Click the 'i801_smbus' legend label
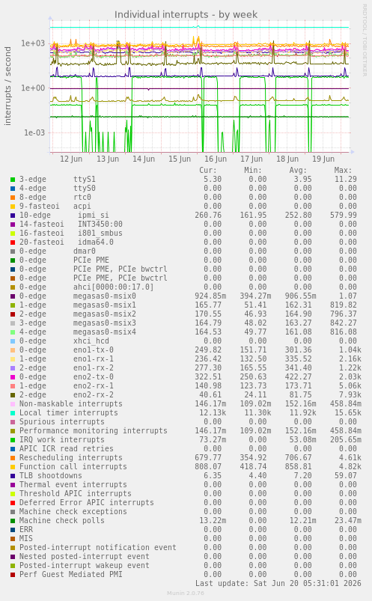The height and width of the screenshot is (601, 372). 100,233
